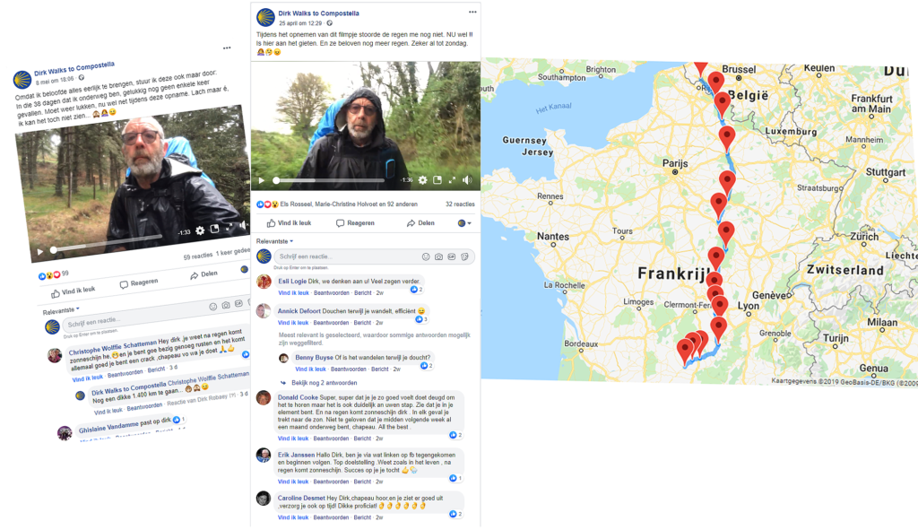This screenshot has height=530, width=918.
Task: Play the center video of Dirk in rain
Action: 261,180
